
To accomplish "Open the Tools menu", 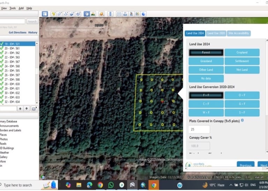I will 13,8.
